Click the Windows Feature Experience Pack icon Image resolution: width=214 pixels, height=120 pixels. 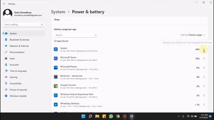tap(56, 95)
